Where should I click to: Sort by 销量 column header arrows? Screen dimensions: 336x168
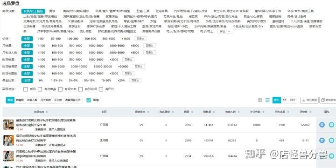click(192, 112)
